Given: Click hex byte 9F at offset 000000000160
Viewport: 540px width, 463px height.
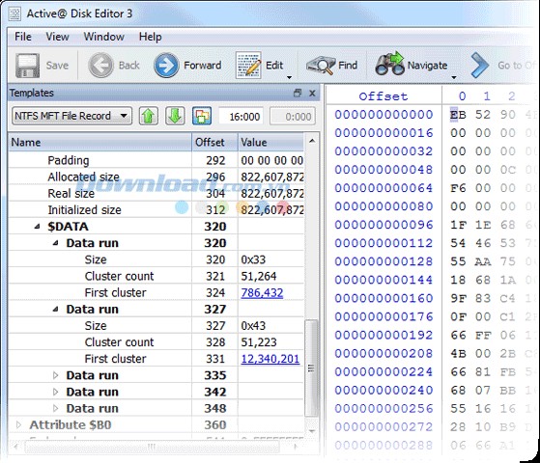Looking at the screenshot, I should click(458, 299).
